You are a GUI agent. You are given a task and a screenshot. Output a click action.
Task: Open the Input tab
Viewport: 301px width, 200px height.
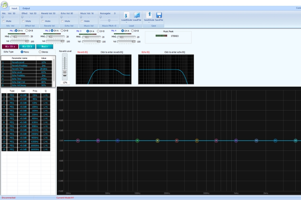pyautogui.click(x=14, y=8)
